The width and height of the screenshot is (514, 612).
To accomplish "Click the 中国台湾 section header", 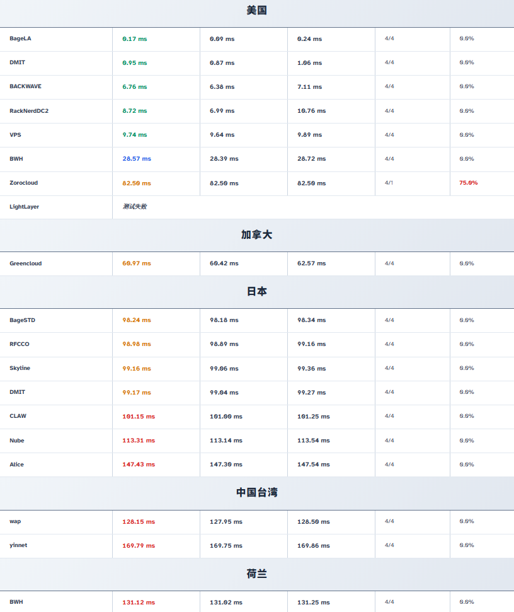I will pos(257,493).
